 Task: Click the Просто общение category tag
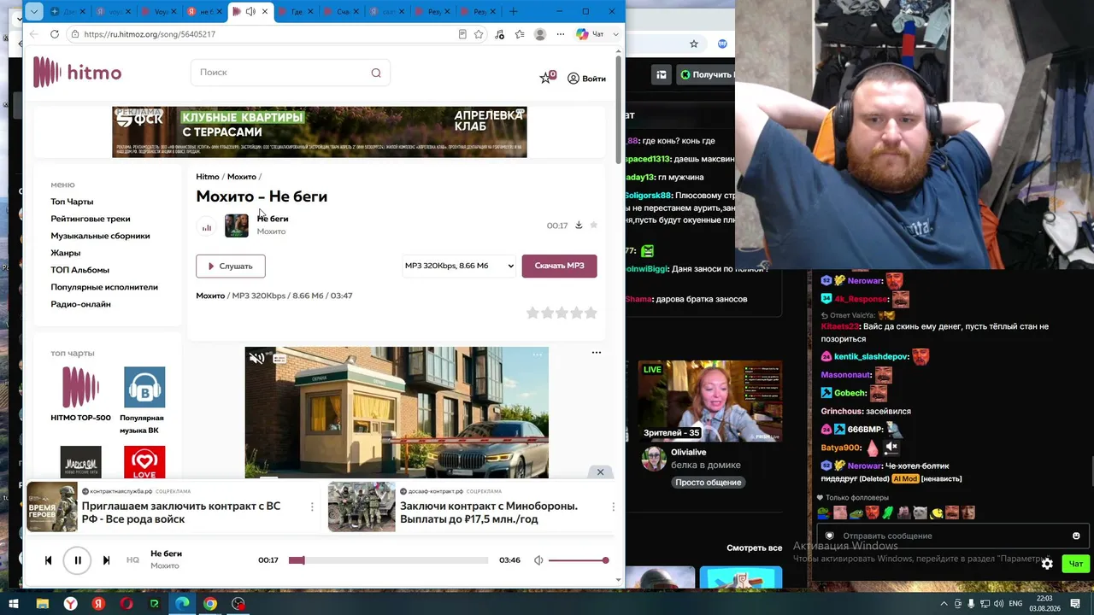(708, 483)
